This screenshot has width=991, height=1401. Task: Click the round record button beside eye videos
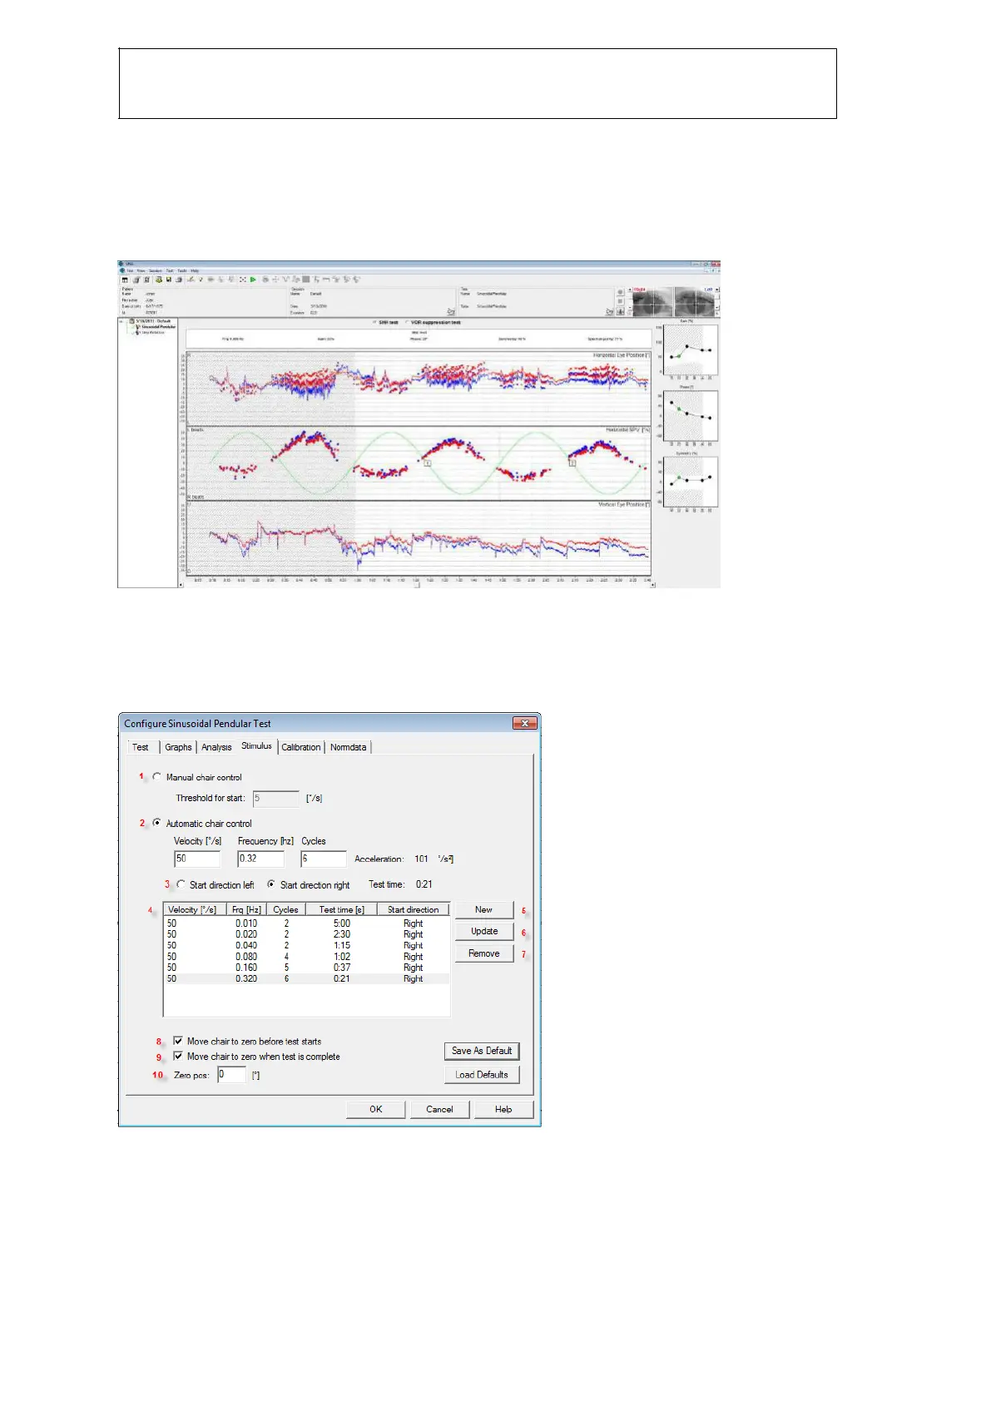click(620, 292)
